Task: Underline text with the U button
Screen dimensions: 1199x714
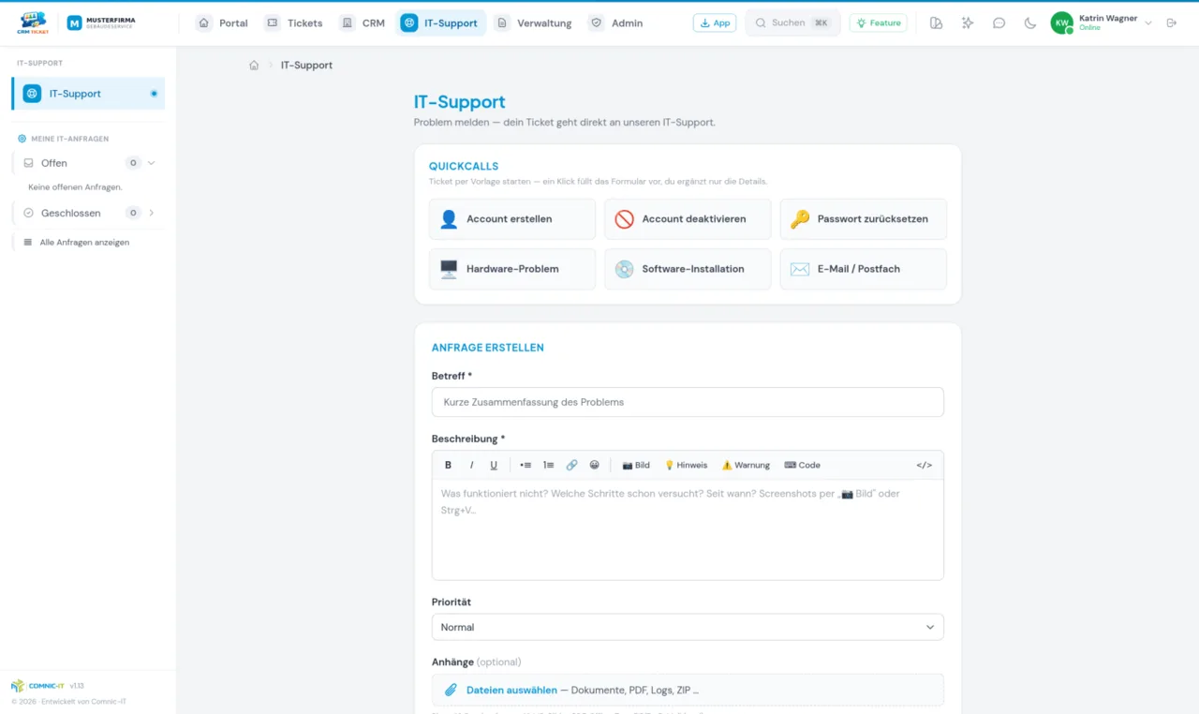Action: click(494, 465)
